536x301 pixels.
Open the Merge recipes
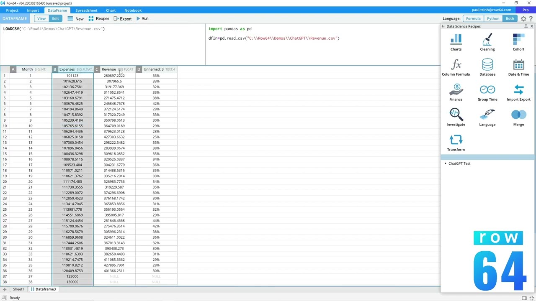(x=518, y=118)
